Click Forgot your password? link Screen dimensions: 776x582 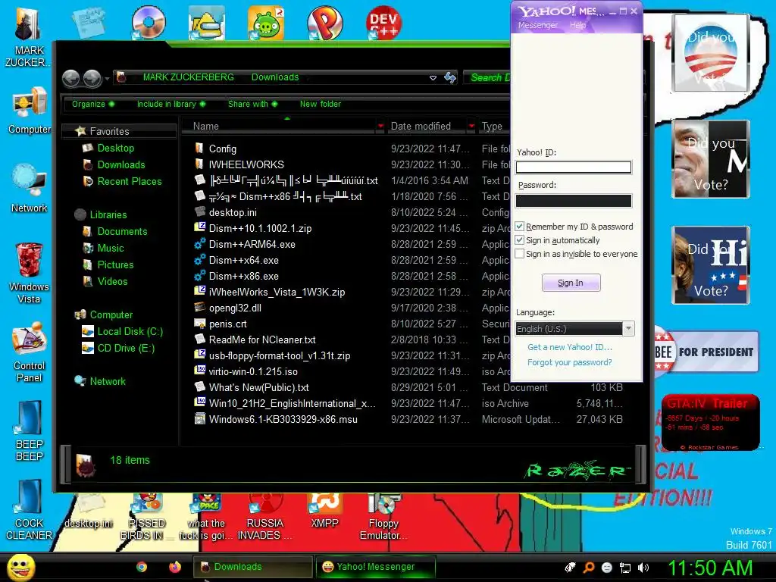[570, 362]
